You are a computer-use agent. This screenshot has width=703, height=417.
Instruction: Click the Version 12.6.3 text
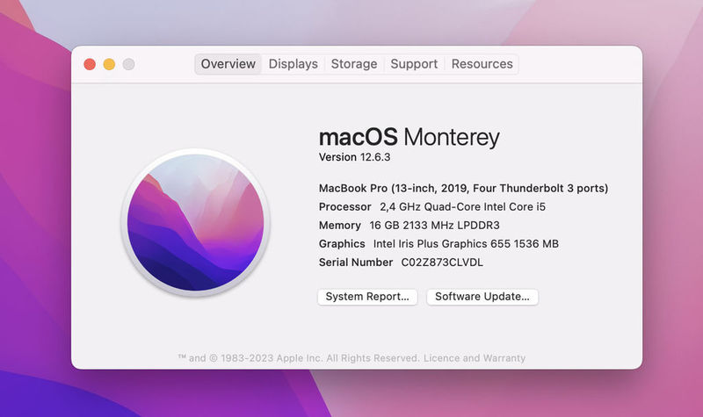[355, 157]
